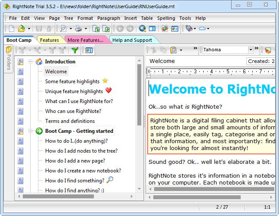Screen dimensions: 279x216
Task: Apply the tree filter funnel
Action: (75, 50)
